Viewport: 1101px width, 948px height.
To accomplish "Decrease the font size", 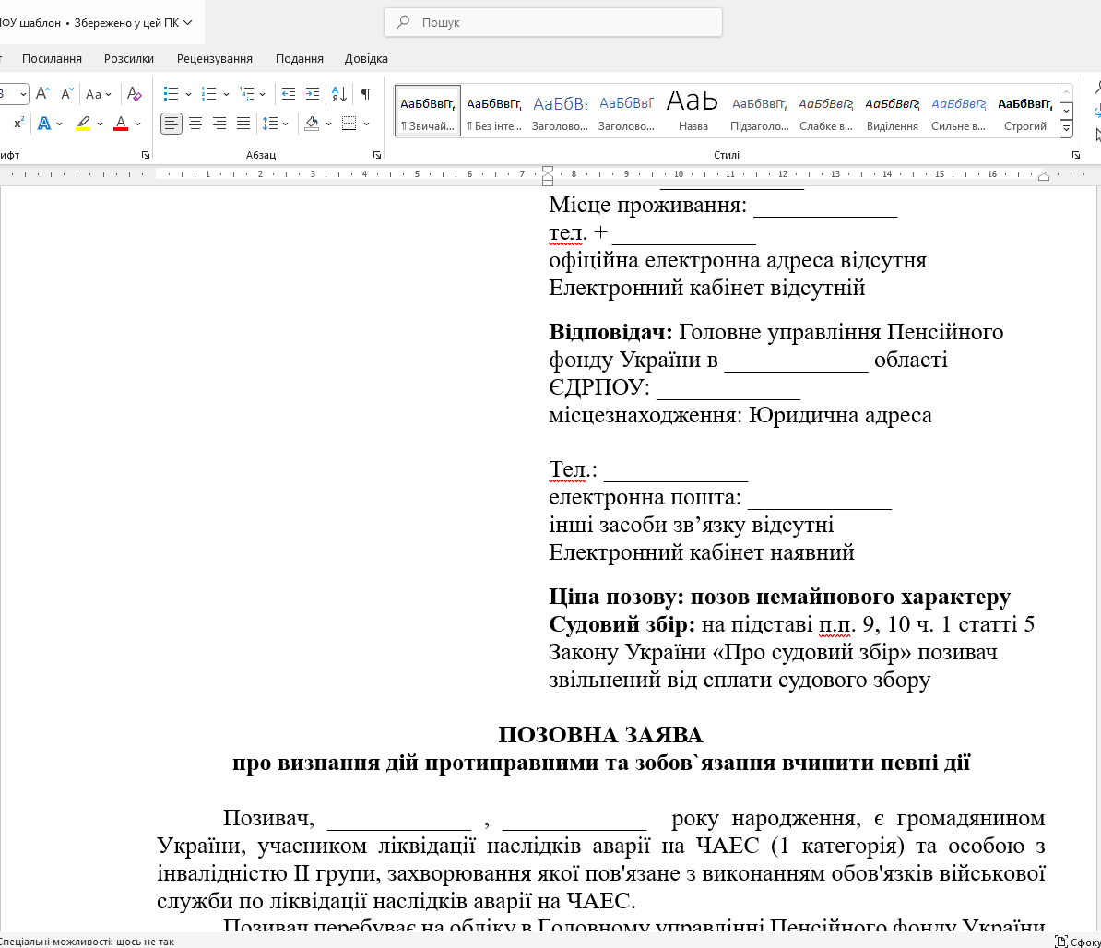I will pos(66,93).
